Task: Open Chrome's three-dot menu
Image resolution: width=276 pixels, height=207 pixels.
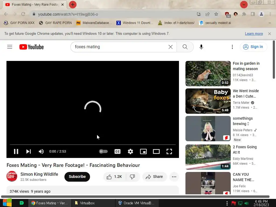Action: pos(270,14)
